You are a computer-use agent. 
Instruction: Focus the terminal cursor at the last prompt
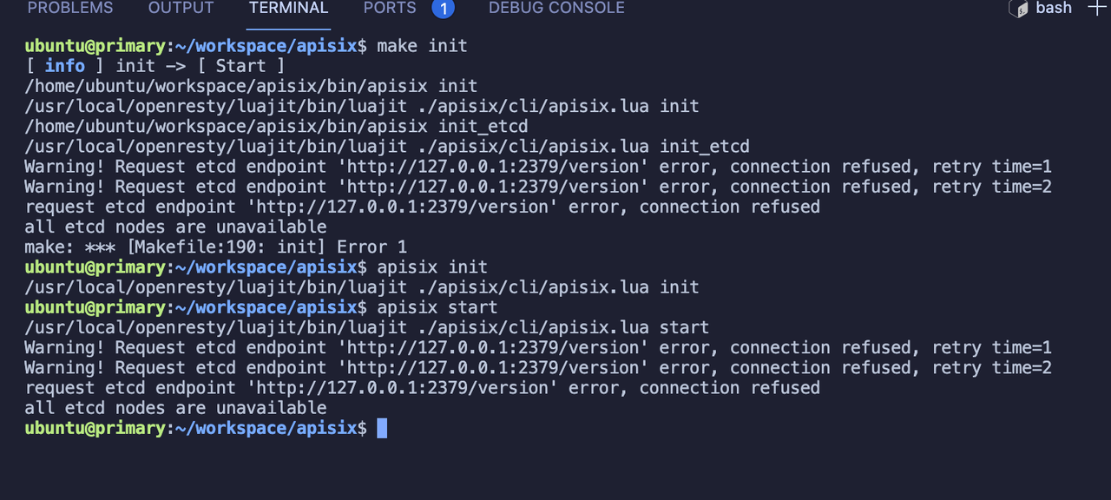click(382, 428)
